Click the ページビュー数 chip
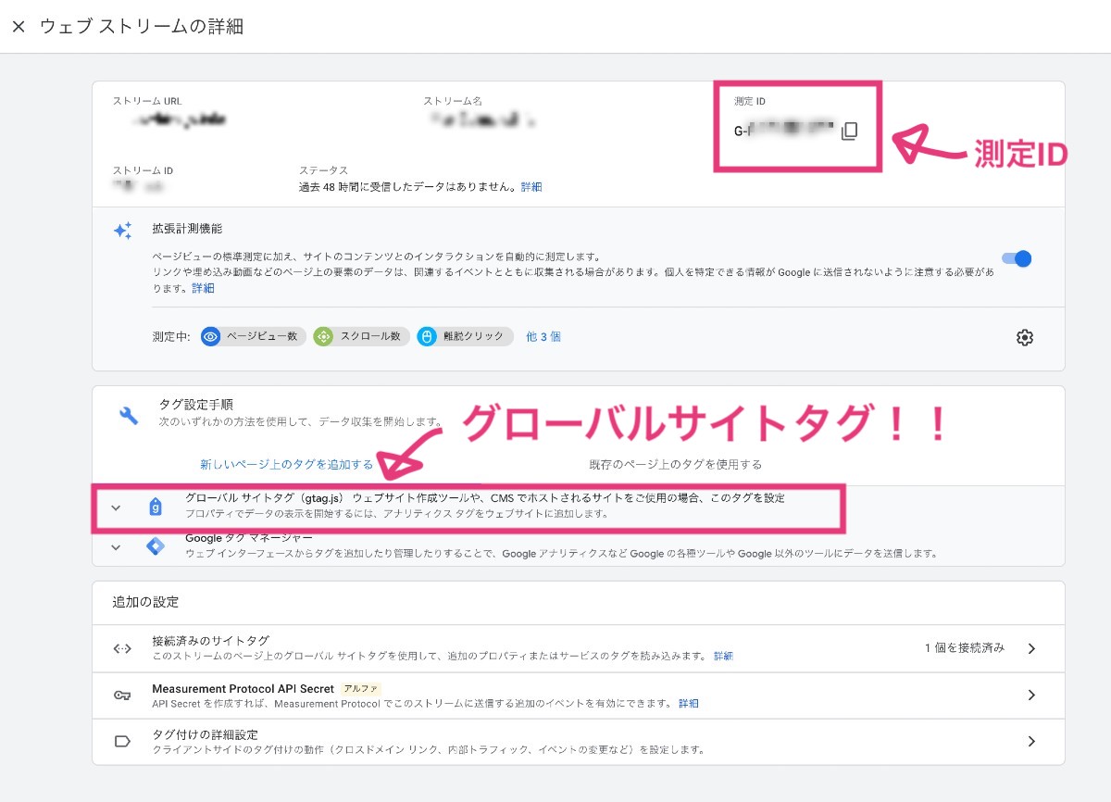Screen dimensions: 1111x802 (x=254, y=336)
